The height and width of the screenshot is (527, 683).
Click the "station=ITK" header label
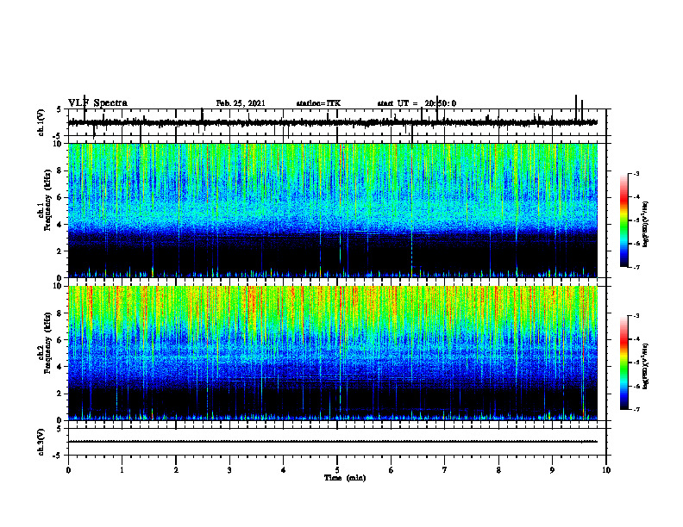point(318,103)
